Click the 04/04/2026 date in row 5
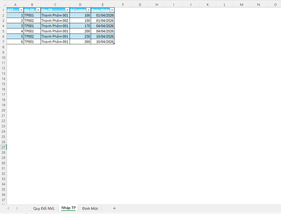The width and height of the screenshot is (281, 214). coord(102,31)
